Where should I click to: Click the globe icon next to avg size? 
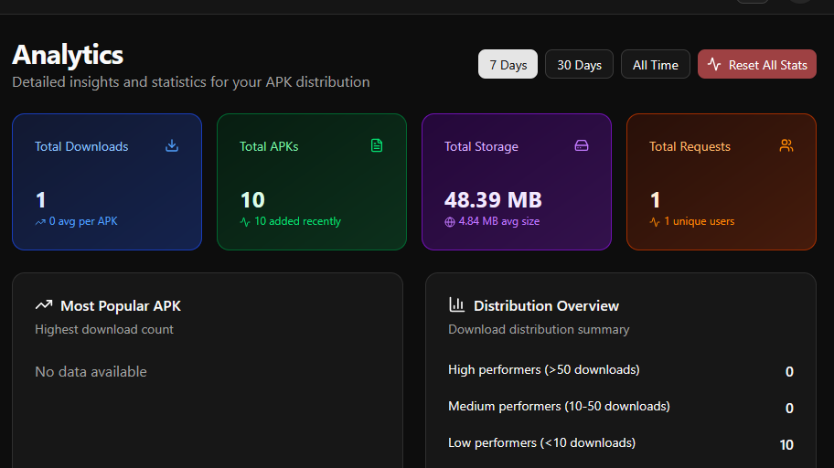(x=449, y=221)
